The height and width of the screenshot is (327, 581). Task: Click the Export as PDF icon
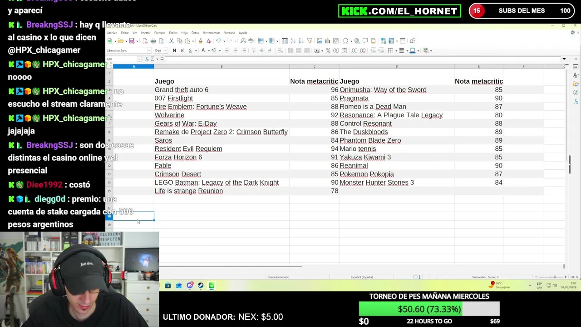pos(145,41)
